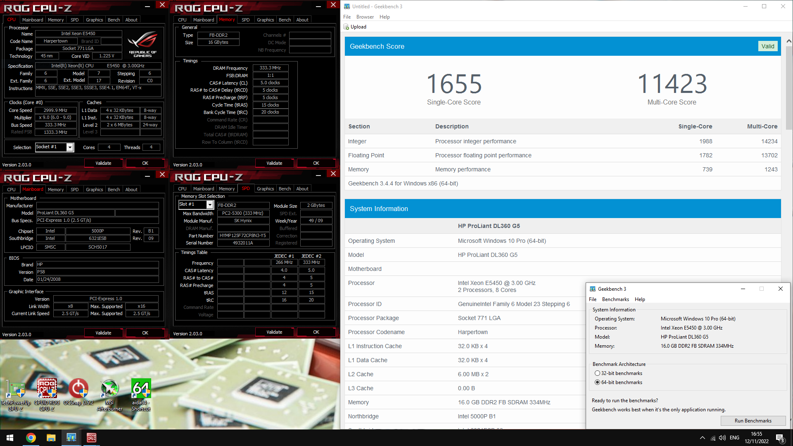The width and height of the screenshot is (793, 446).
Task: Open aida64 Shortcut on desktop
Action: (x=141, y=394)
